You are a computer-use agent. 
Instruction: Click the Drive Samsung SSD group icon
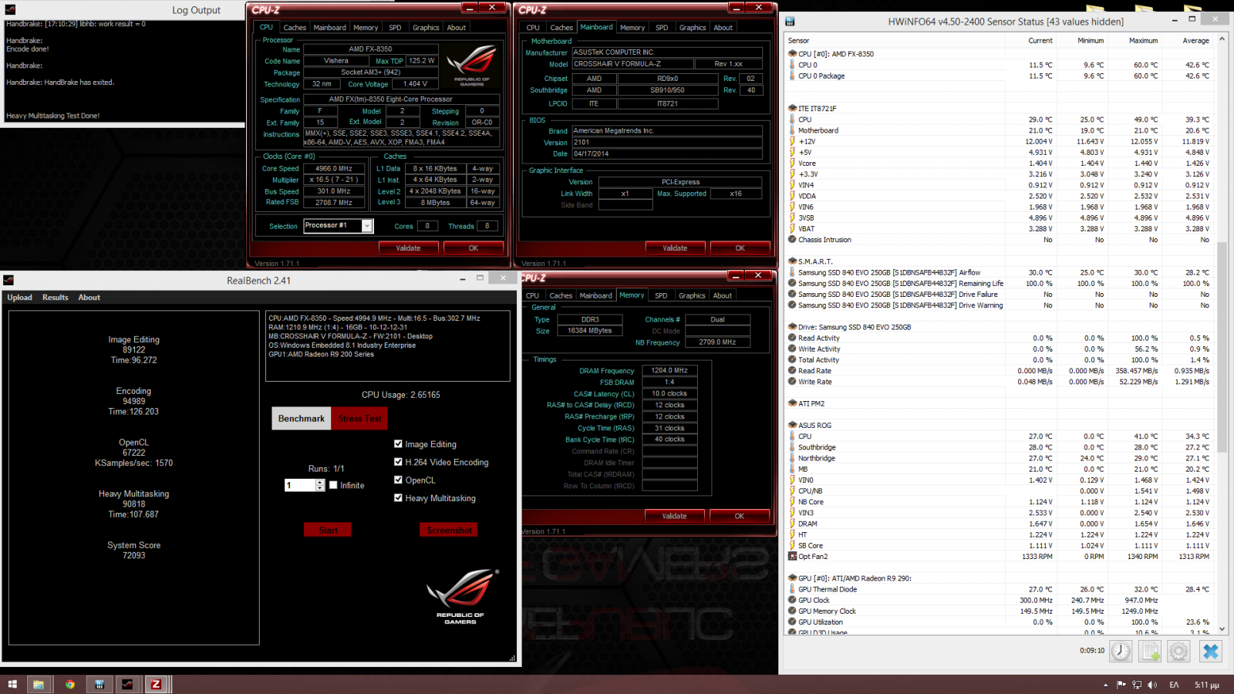click(x=792, y=327)
